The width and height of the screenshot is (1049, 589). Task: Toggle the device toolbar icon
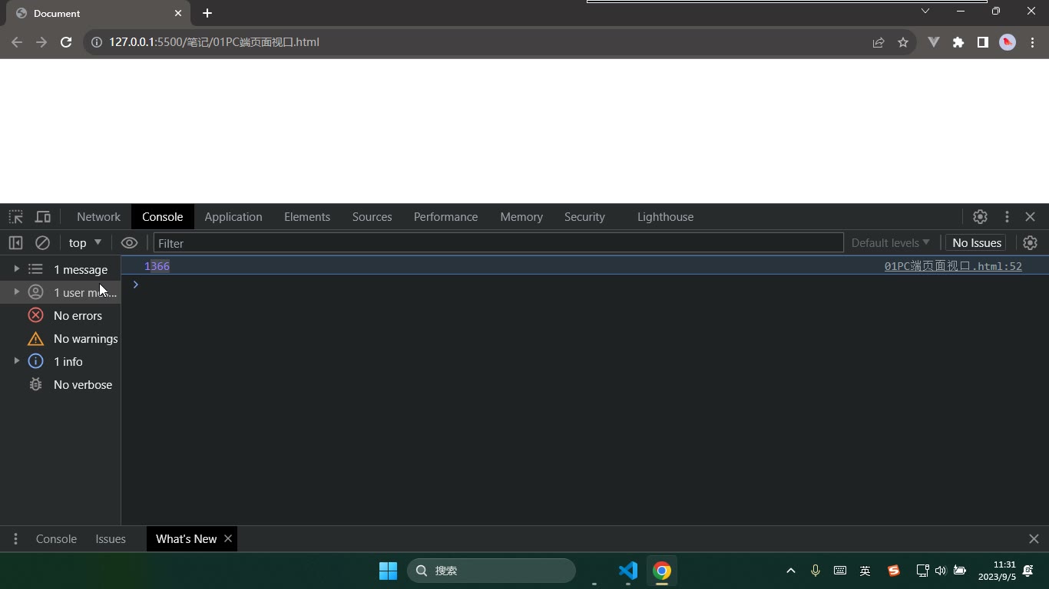43,217
